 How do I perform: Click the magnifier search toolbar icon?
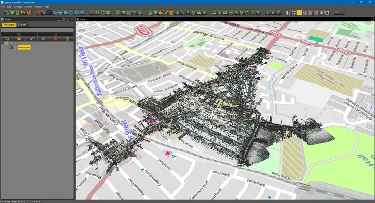183,13
